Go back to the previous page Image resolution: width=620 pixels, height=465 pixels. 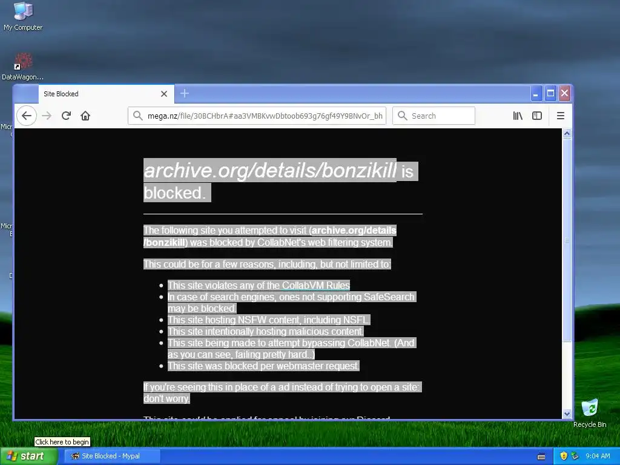27,116
